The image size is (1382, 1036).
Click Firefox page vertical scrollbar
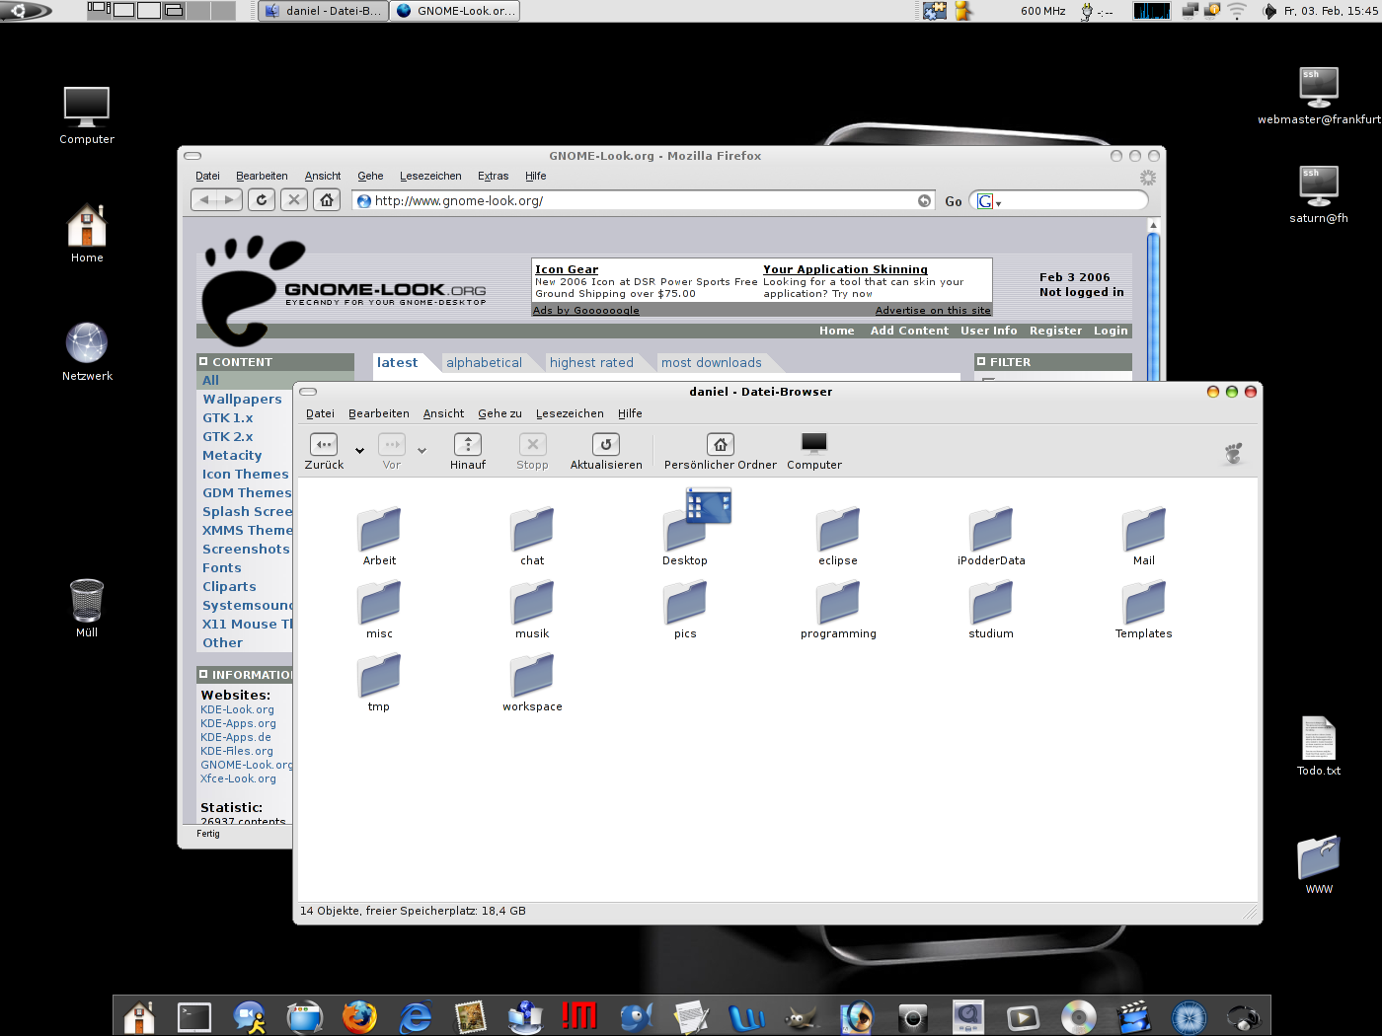pos(1153,301)
